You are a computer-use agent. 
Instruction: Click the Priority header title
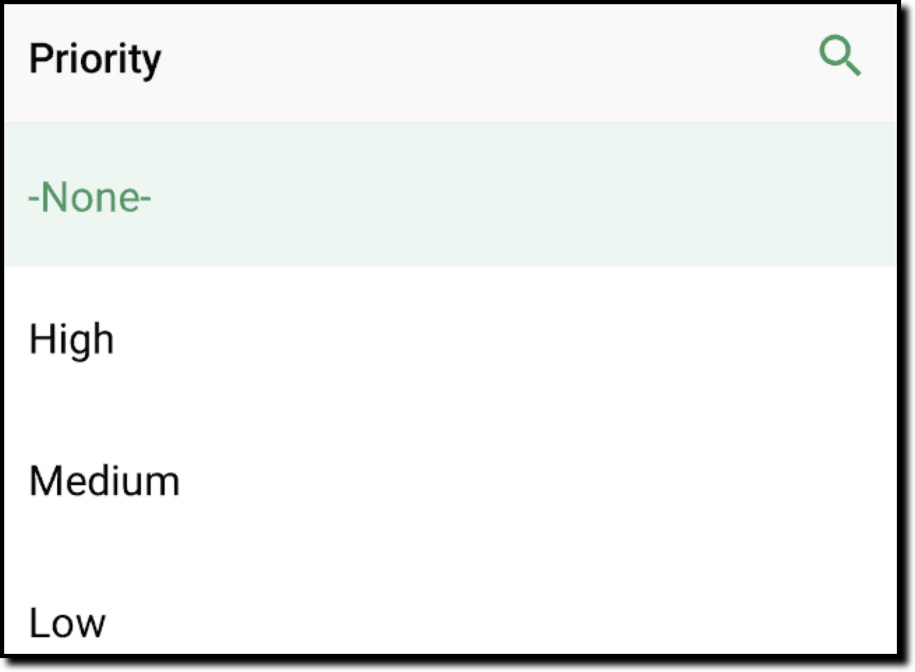95,59
